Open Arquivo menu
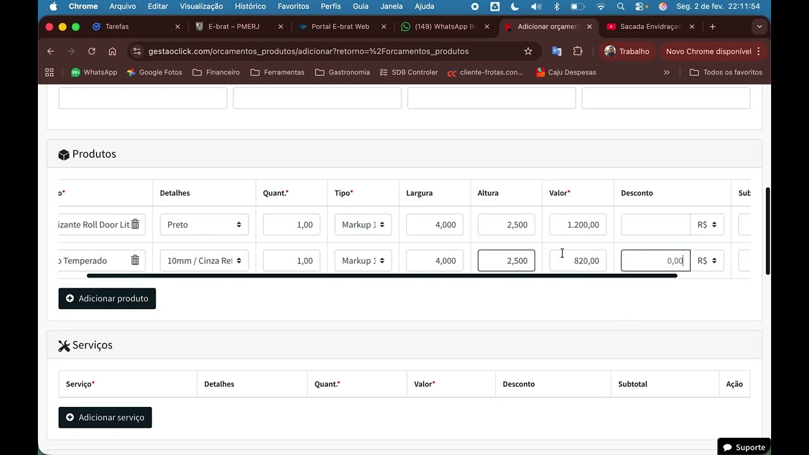Screen dimensions: 809x455 click(123, 6)
